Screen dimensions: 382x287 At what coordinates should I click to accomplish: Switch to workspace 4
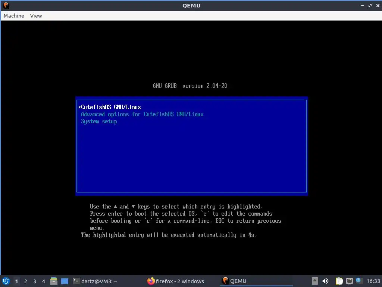coord(44,281)
